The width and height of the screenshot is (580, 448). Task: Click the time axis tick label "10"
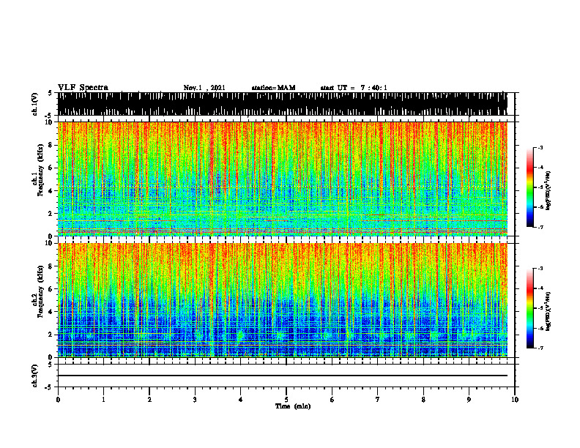tap(515, 400)
